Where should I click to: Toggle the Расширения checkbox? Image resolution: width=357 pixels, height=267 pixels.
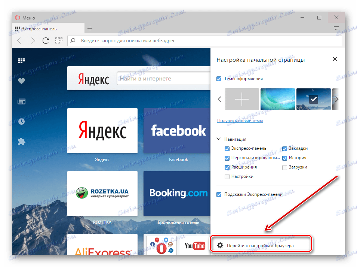227,168
